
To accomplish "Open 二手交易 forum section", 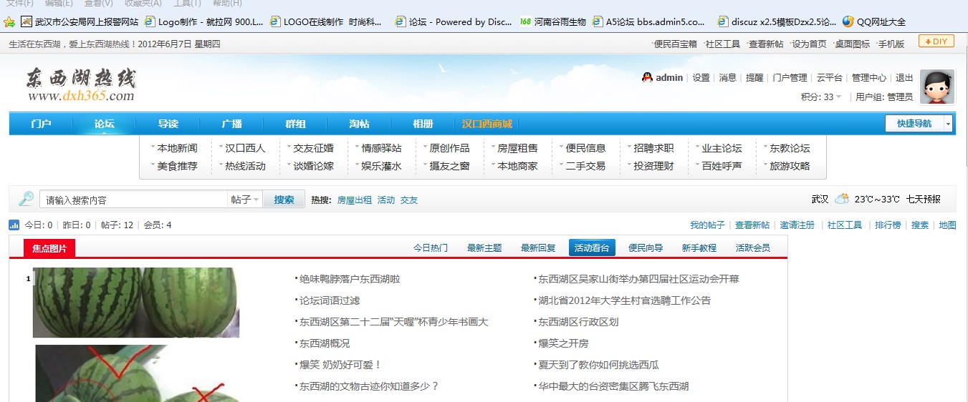I will pyautogui.click(x=586, y=166).
